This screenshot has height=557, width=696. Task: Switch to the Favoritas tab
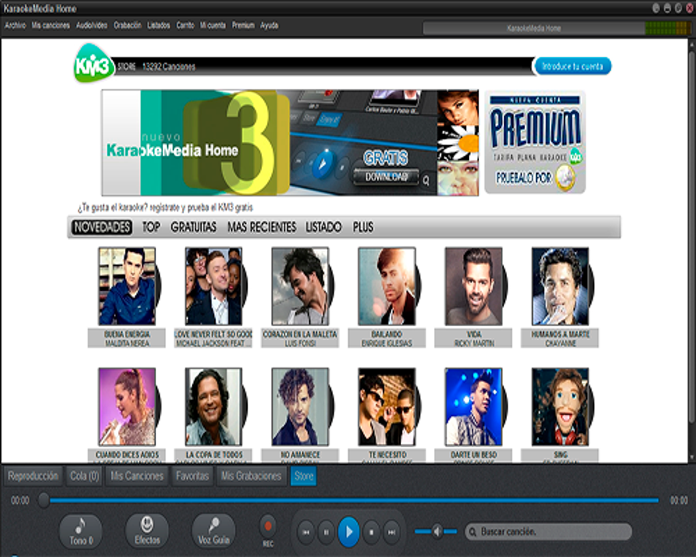192,476
